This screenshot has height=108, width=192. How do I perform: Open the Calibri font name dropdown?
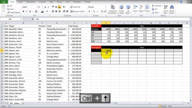point(37,7)
